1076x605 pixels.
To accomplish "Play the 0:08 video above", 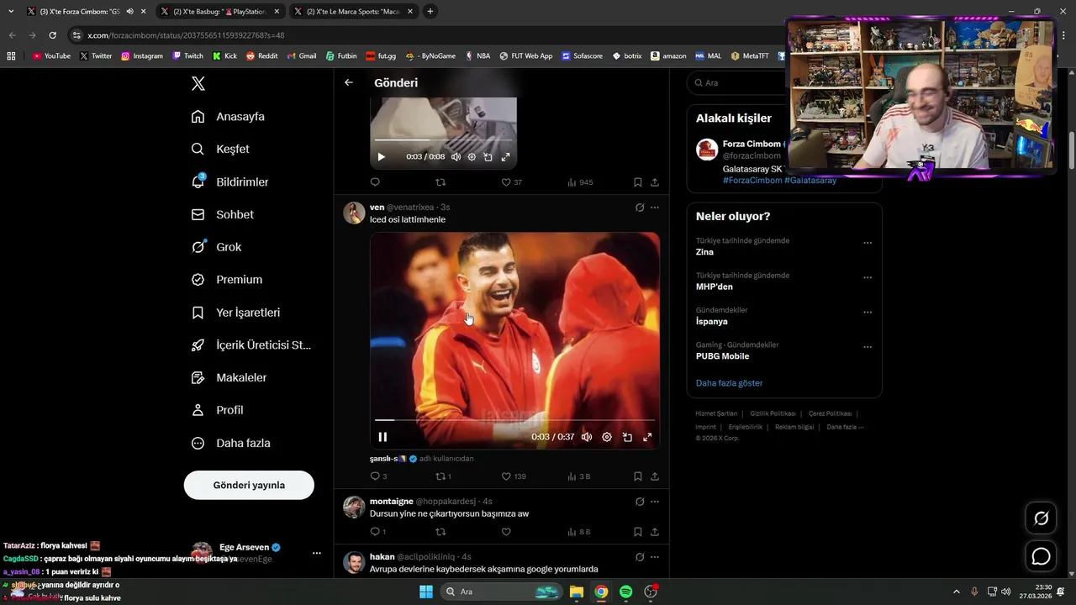I will (381, 157).
